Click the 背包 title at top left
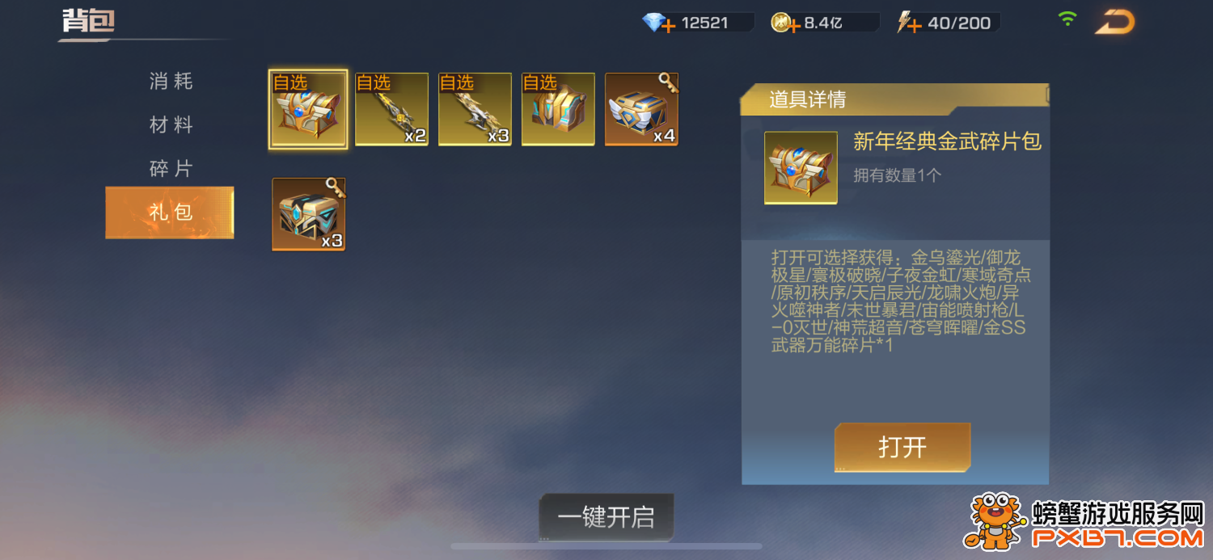1213x560 pixels. pos(89,21)
